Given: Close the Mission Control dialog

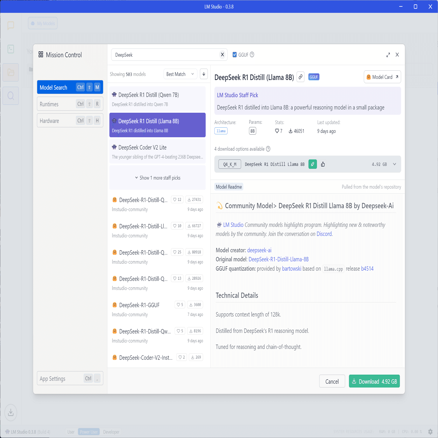Looking at the screenshot, I should point(397,55).
